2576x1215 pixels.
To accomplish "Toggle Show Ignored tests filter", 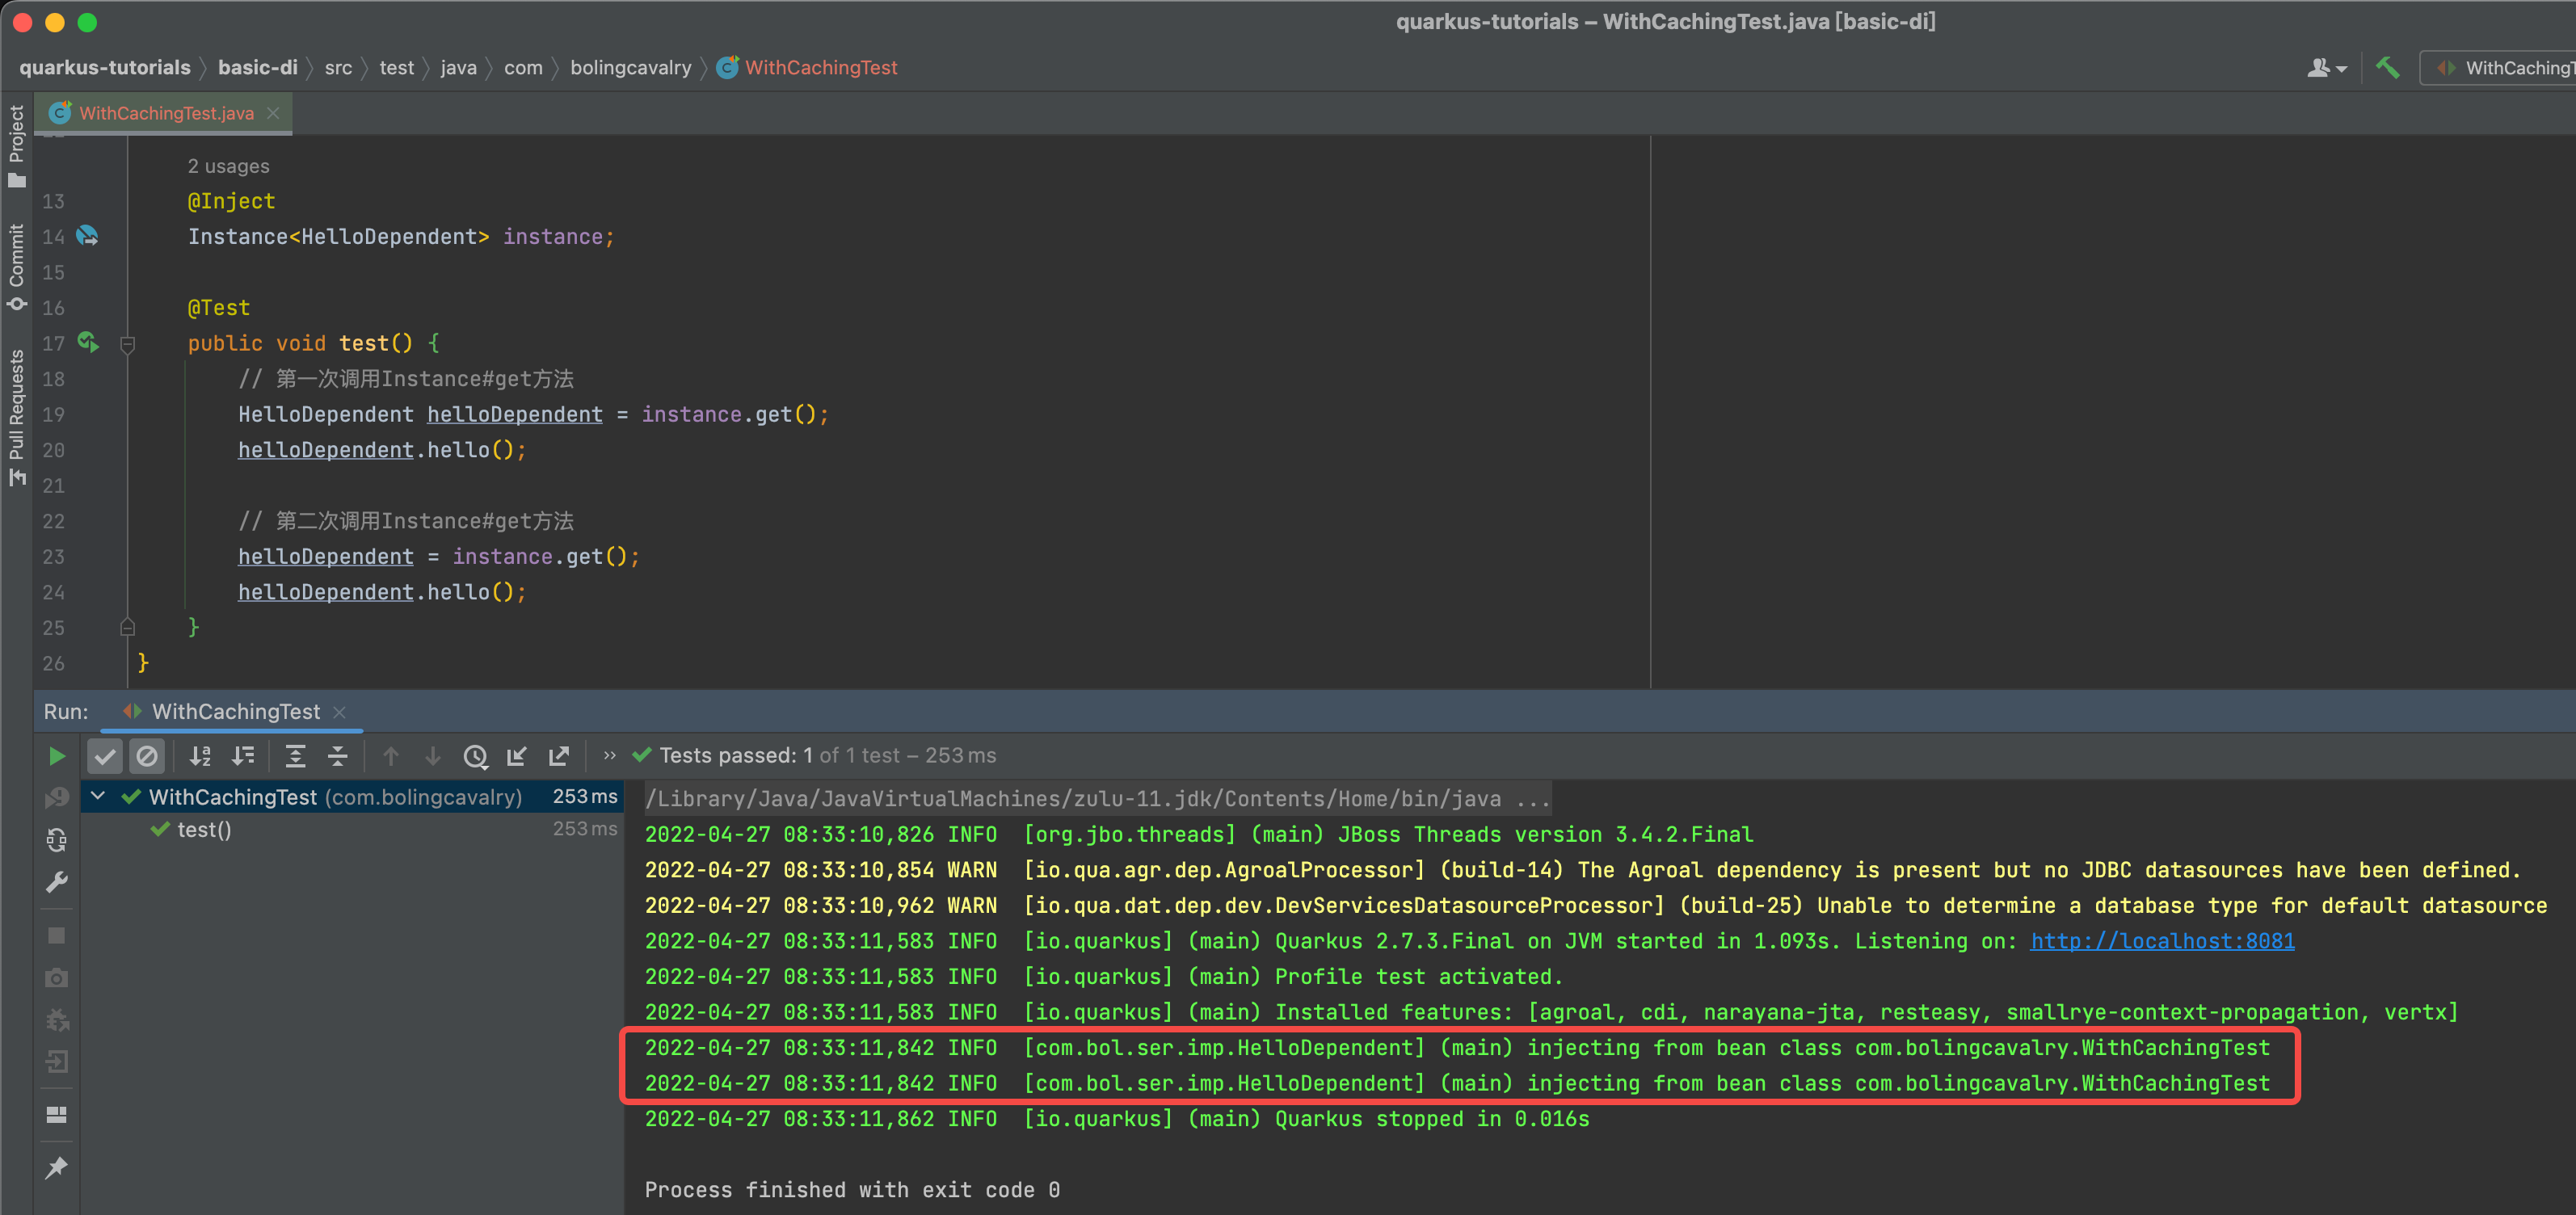I will point(147,756).
